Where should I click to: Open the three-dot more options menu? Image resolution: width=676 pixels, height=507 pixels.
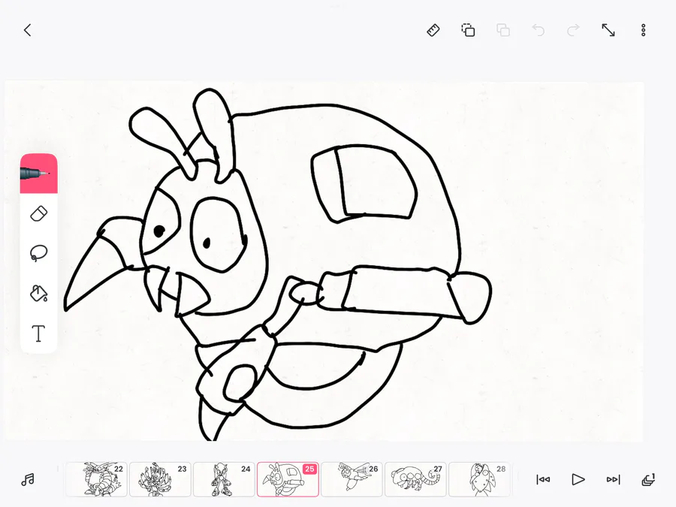(x=643, y=30)
